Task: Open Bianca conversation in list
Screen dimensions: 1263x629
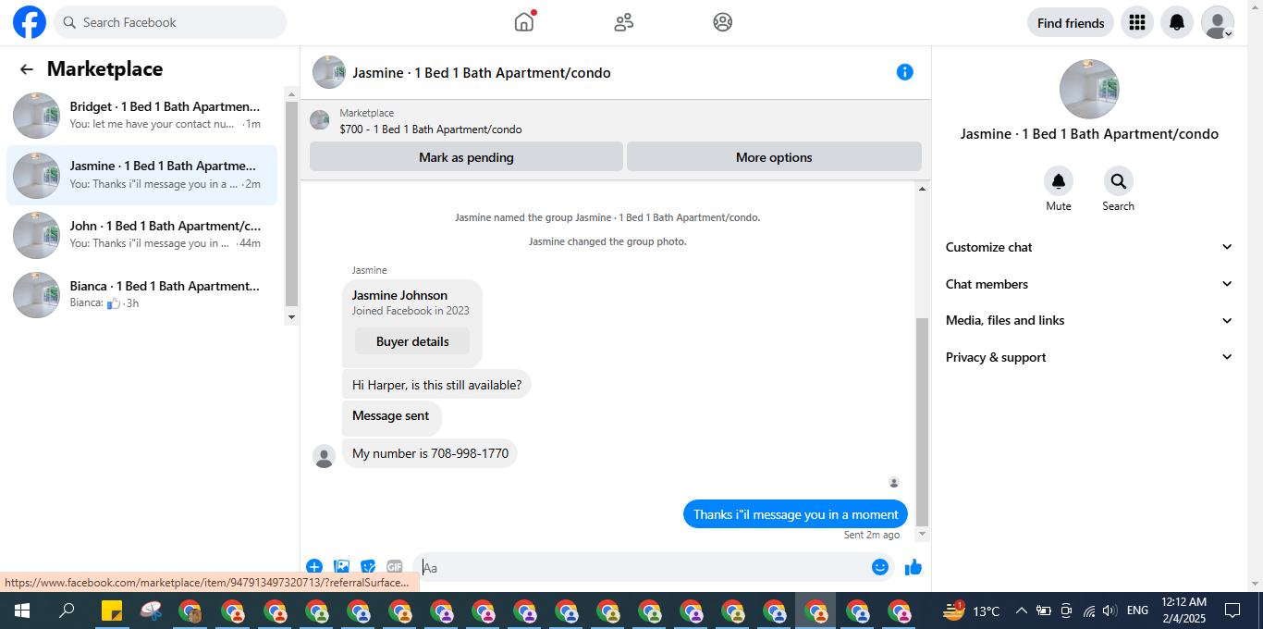Action: [x=141, y=294]
